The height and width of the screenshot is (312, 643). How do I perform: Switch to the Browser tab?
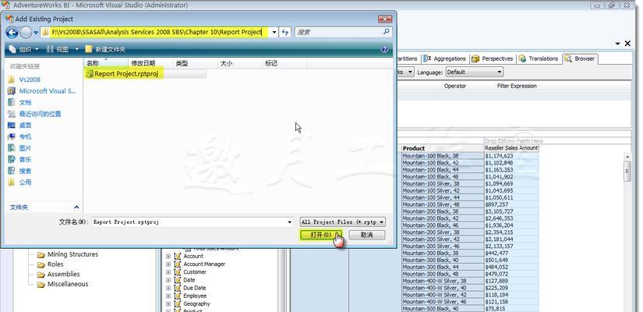pos(580,58)
